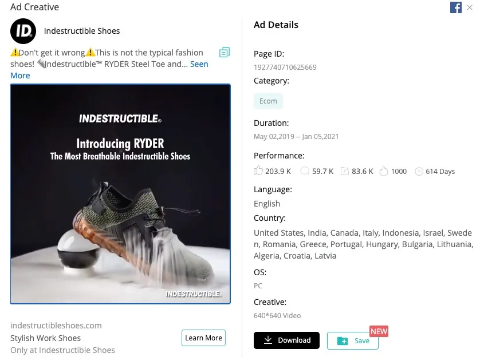Screen dimensions: 480x357
Task: Click the NEW badge on Save
Action: click(379, 331)
